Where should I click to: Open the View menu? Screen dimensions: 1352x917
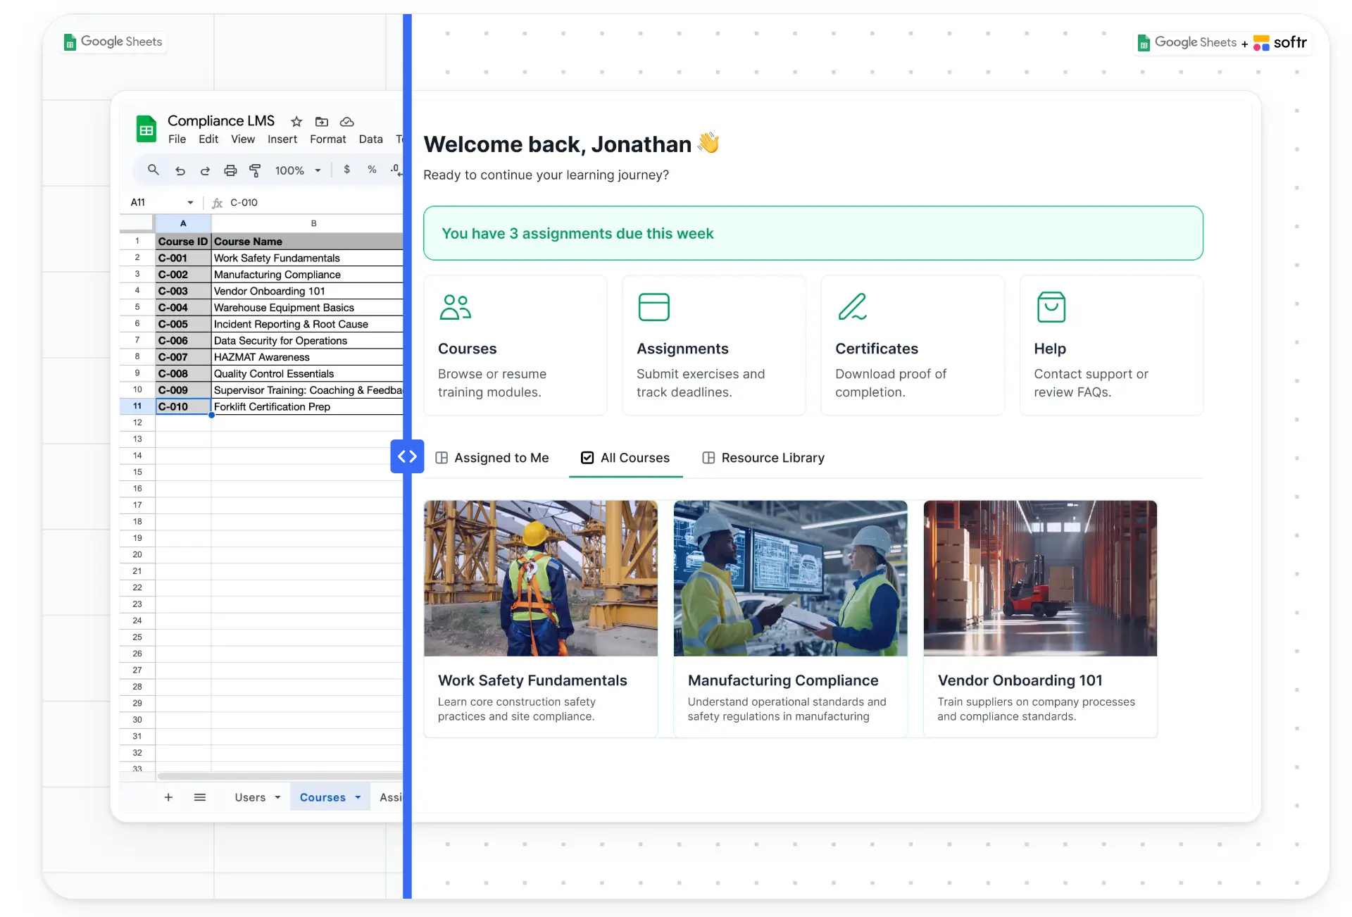click(243, 139)
